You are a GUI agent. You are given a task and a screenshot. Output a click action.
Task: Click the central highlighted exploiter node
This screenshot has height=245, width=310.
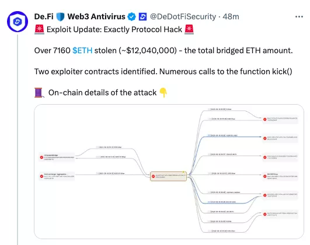point(169,176)
